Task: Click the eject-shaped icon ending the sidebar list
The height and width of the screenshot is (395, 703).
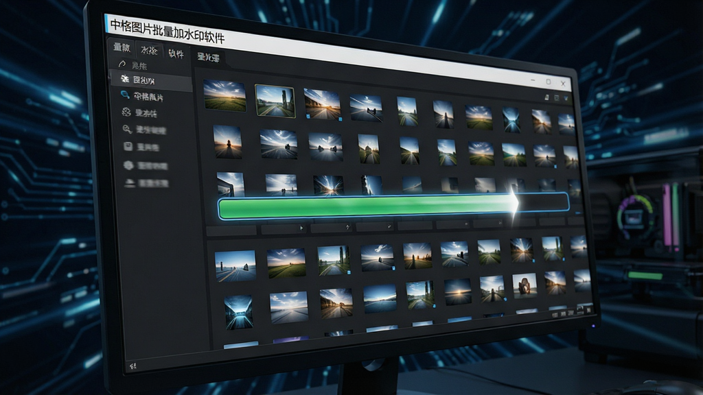Action: point(130,182)
